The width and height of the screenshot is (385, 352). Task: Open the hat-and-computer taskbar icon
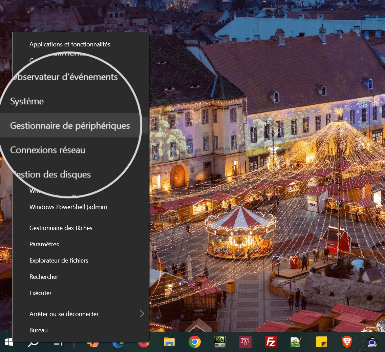pyautogui.click(x=372, y=342)
